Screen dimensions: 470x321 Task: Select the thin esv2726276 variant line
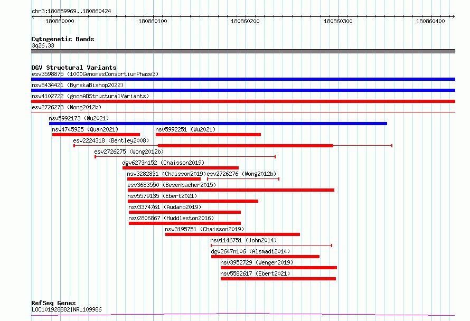(243, 179)
